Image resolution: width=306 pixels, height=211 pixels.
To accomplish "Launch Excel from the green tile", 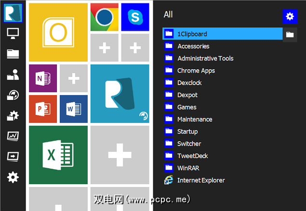I will (x=58, y=155).
